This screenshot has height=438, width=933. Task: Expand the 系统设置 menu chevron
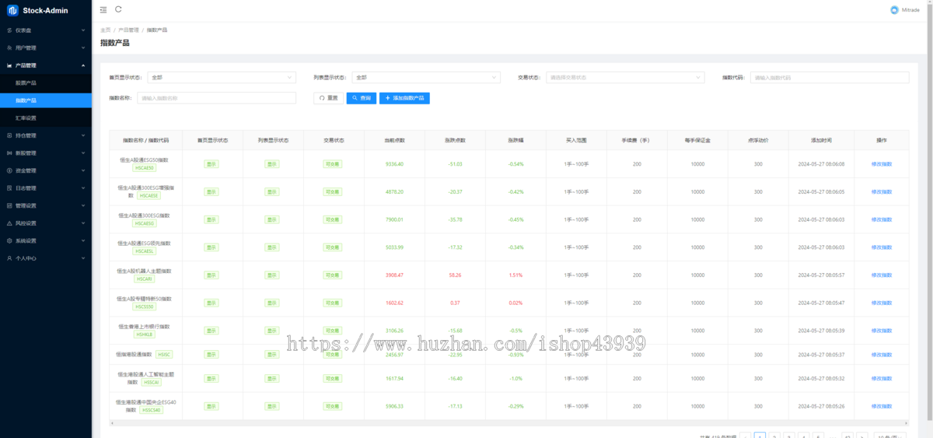83,240
